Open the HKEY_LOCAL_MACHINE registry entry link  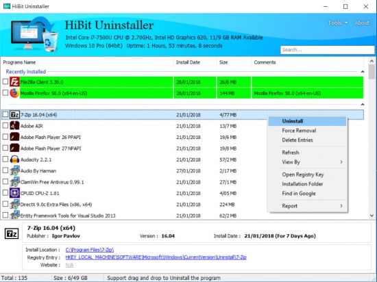pyautogui.click(x=156, y=257)
